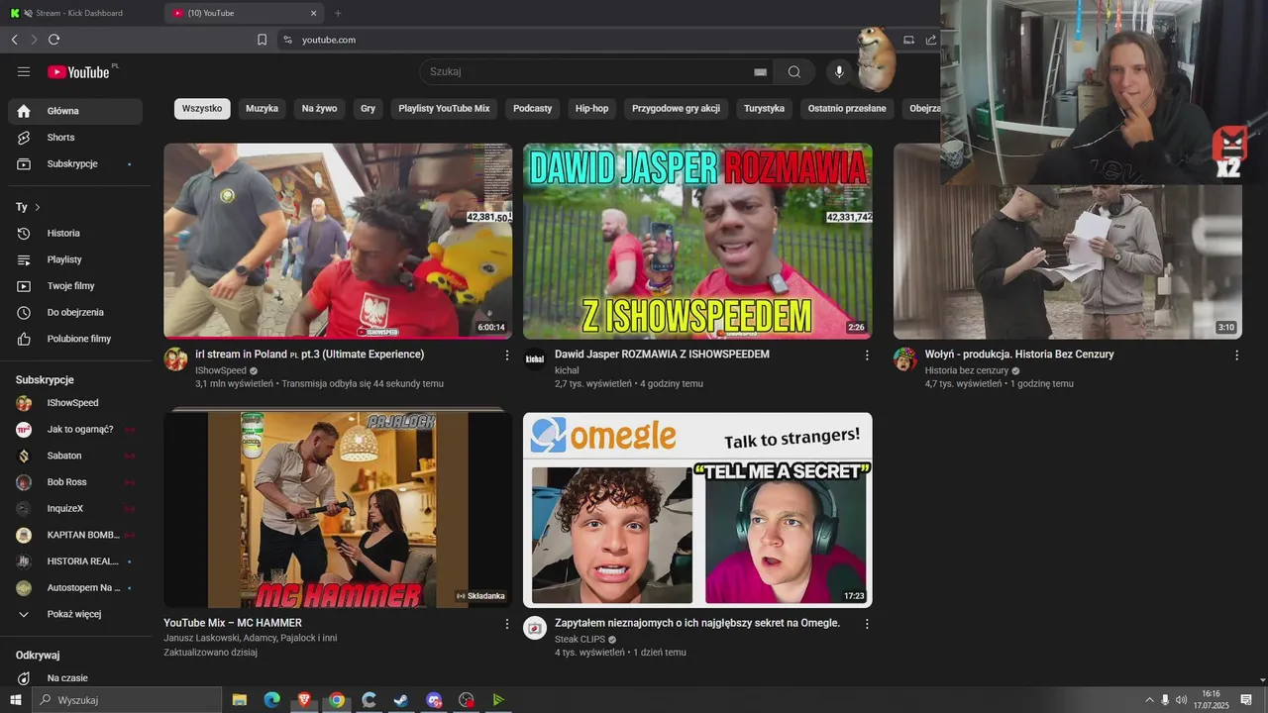Switch to the Stream - Kick Dashboard tab

coord(81,13)
